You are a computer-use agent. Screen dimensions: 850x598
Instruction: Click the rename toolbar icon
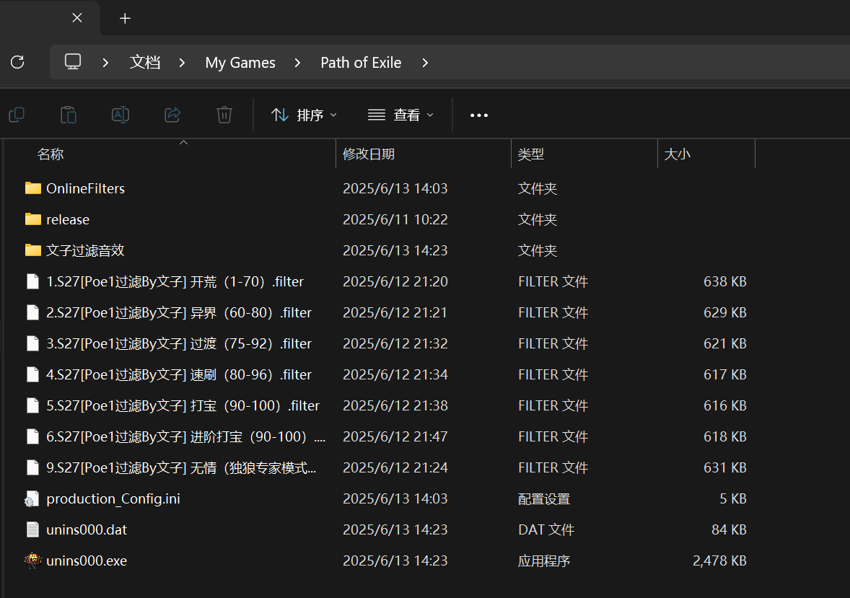point(121,115)
